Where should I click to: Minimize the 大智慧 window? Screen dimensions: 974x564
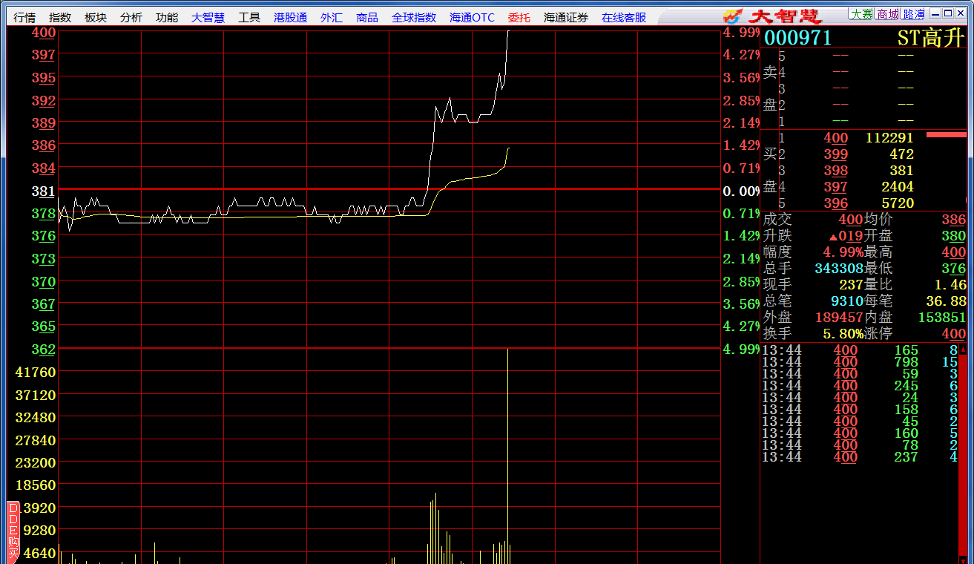[x=935, y=13]
